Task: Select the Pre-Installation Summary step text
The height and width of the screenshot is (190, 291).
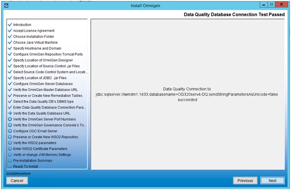Action: (x=32, y=161)
